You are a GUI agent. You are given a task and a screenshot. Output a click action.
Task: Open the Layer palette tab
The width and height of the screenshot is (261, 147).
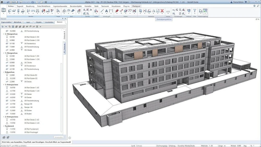(x=28, y=22)
